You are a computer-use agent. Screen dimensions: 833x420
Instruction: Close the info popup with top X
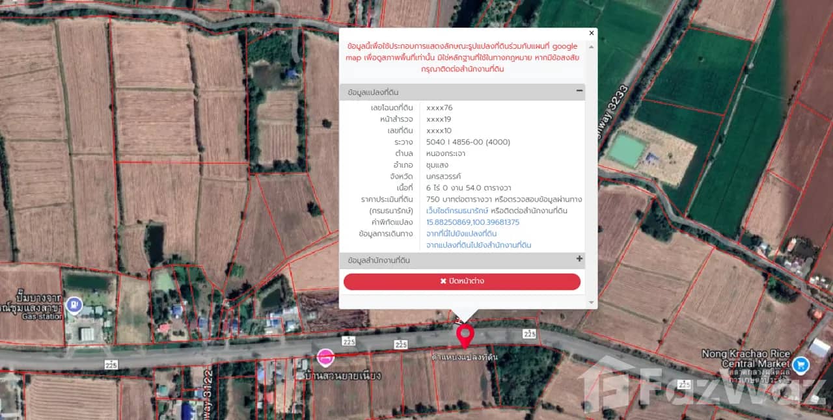tap(591, 33)
